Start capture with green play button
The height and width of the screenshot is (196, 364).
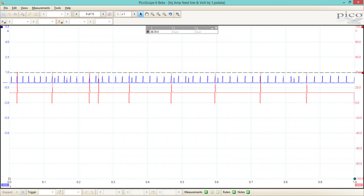click(x=17, y=192)
